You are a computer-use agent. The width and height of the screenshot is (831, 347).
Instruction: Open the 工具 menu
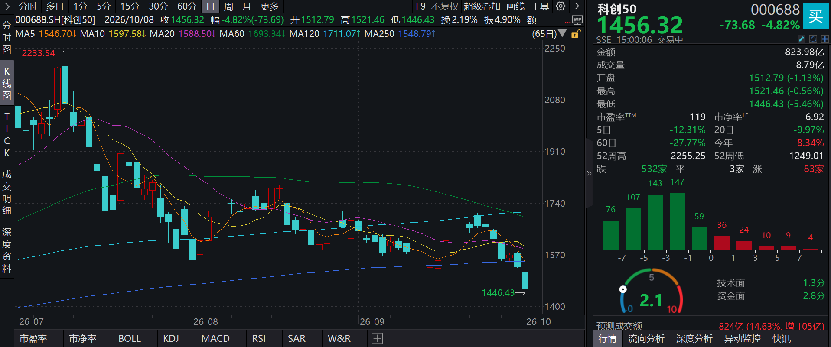[540, 6]
